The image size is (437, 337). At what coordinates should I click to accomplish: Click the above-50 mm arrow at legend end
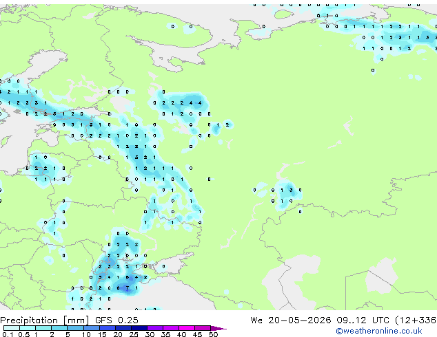218,328
